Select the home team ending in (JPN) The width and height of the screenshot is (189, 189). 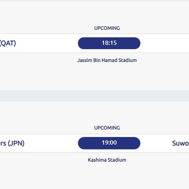pyautogui.click(x=12, y=143)
